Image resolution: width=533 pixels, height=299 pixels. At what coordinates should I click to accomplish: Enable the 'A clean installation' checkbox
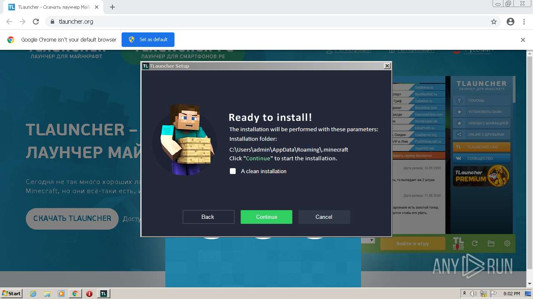(x=233, y=171)
